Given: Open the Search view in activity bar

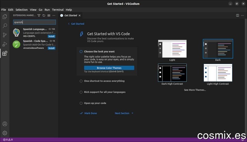Looking at the screenshot, I should 5,26.
